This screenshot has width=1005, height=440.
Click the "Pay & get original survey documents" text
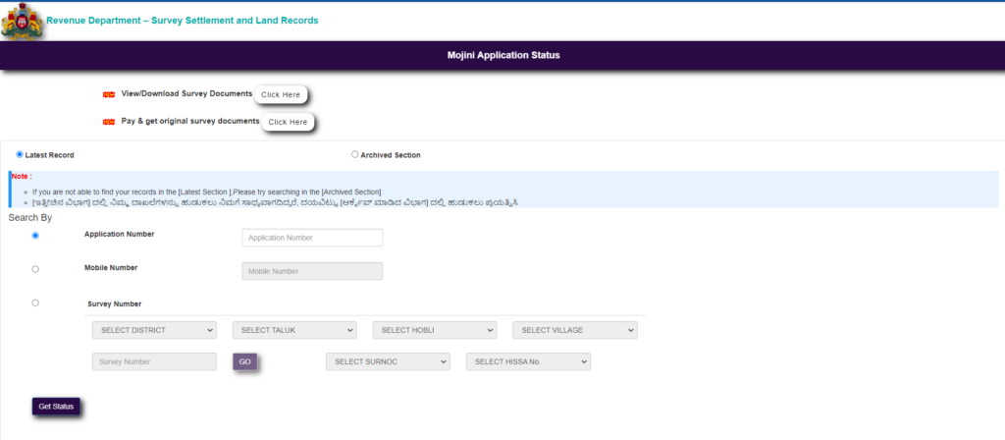[190, 121]
